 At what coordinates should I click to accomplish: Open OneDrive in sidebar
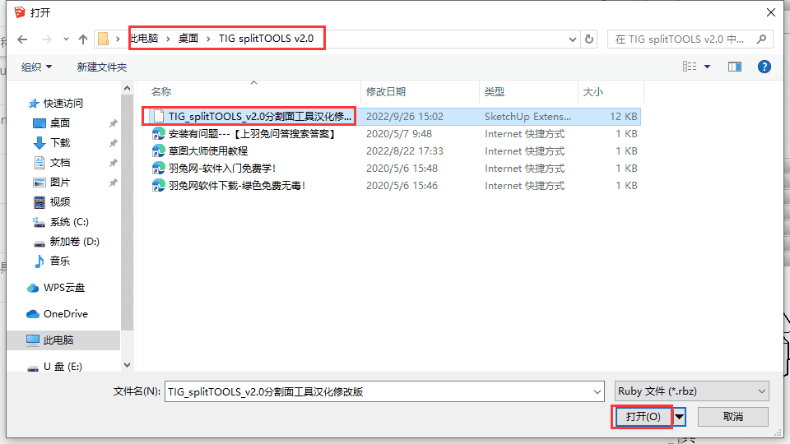point(66,313)
